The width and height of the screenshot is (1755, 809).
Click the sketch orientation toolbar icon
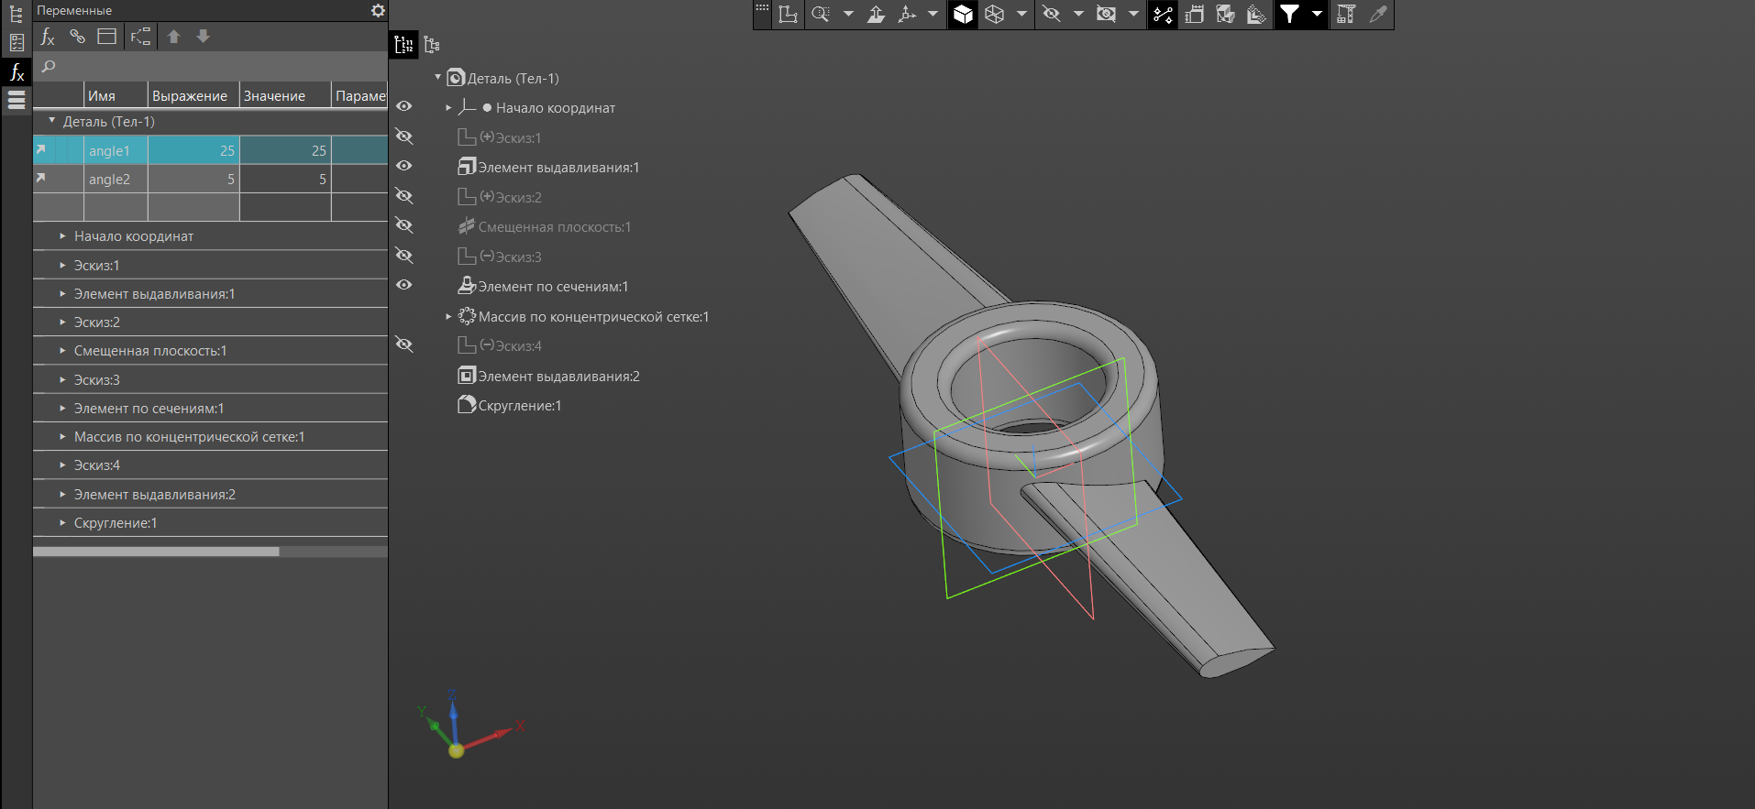(788, 14)
